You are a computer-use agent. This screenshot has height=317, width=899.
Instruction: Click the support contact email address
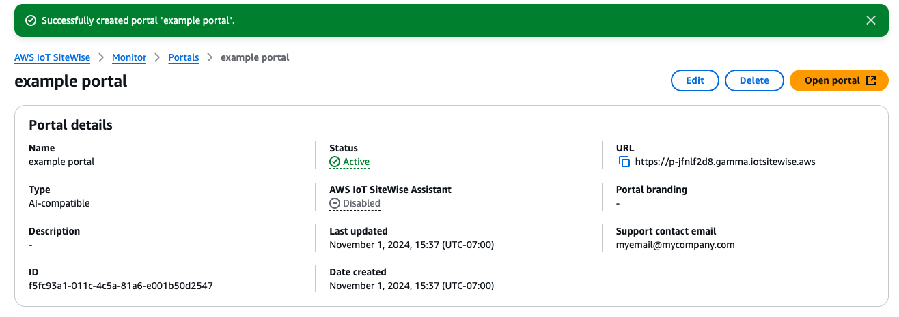(x=675, y=245)
